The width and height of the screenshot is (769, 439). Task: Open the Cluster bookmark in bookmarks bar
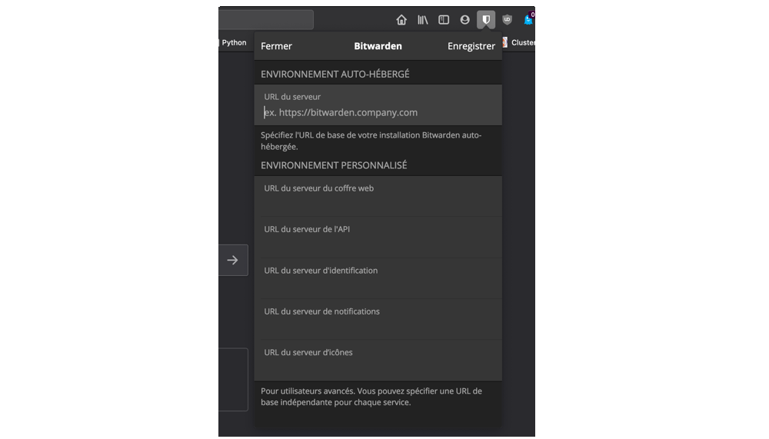[x=519, y=43]
